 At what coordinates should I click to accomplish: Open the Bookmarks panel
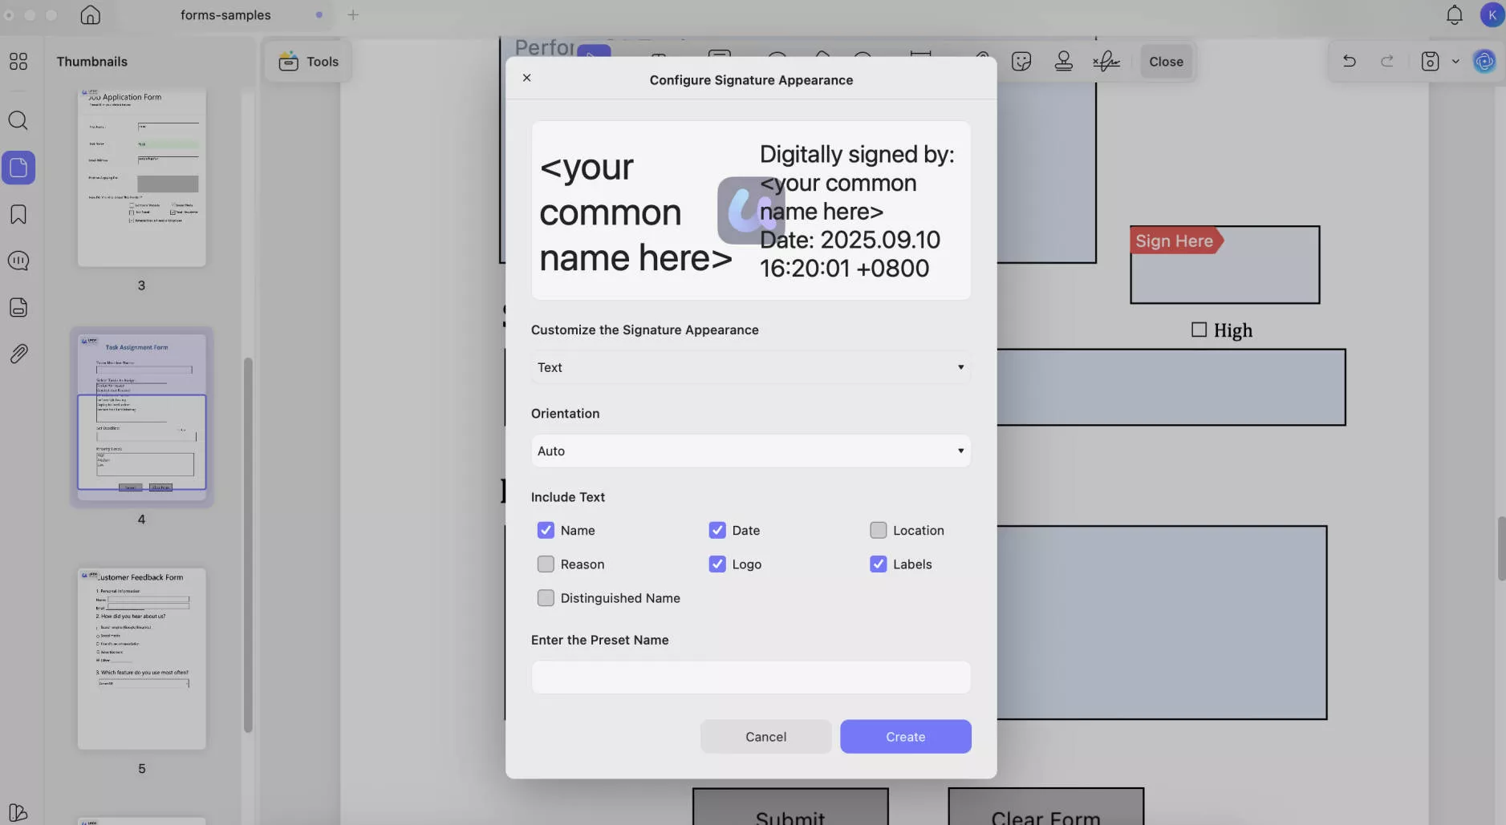(18, 214)
